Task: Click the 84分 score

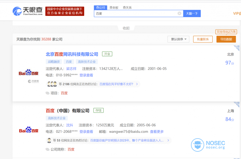Action: point(230,119)
